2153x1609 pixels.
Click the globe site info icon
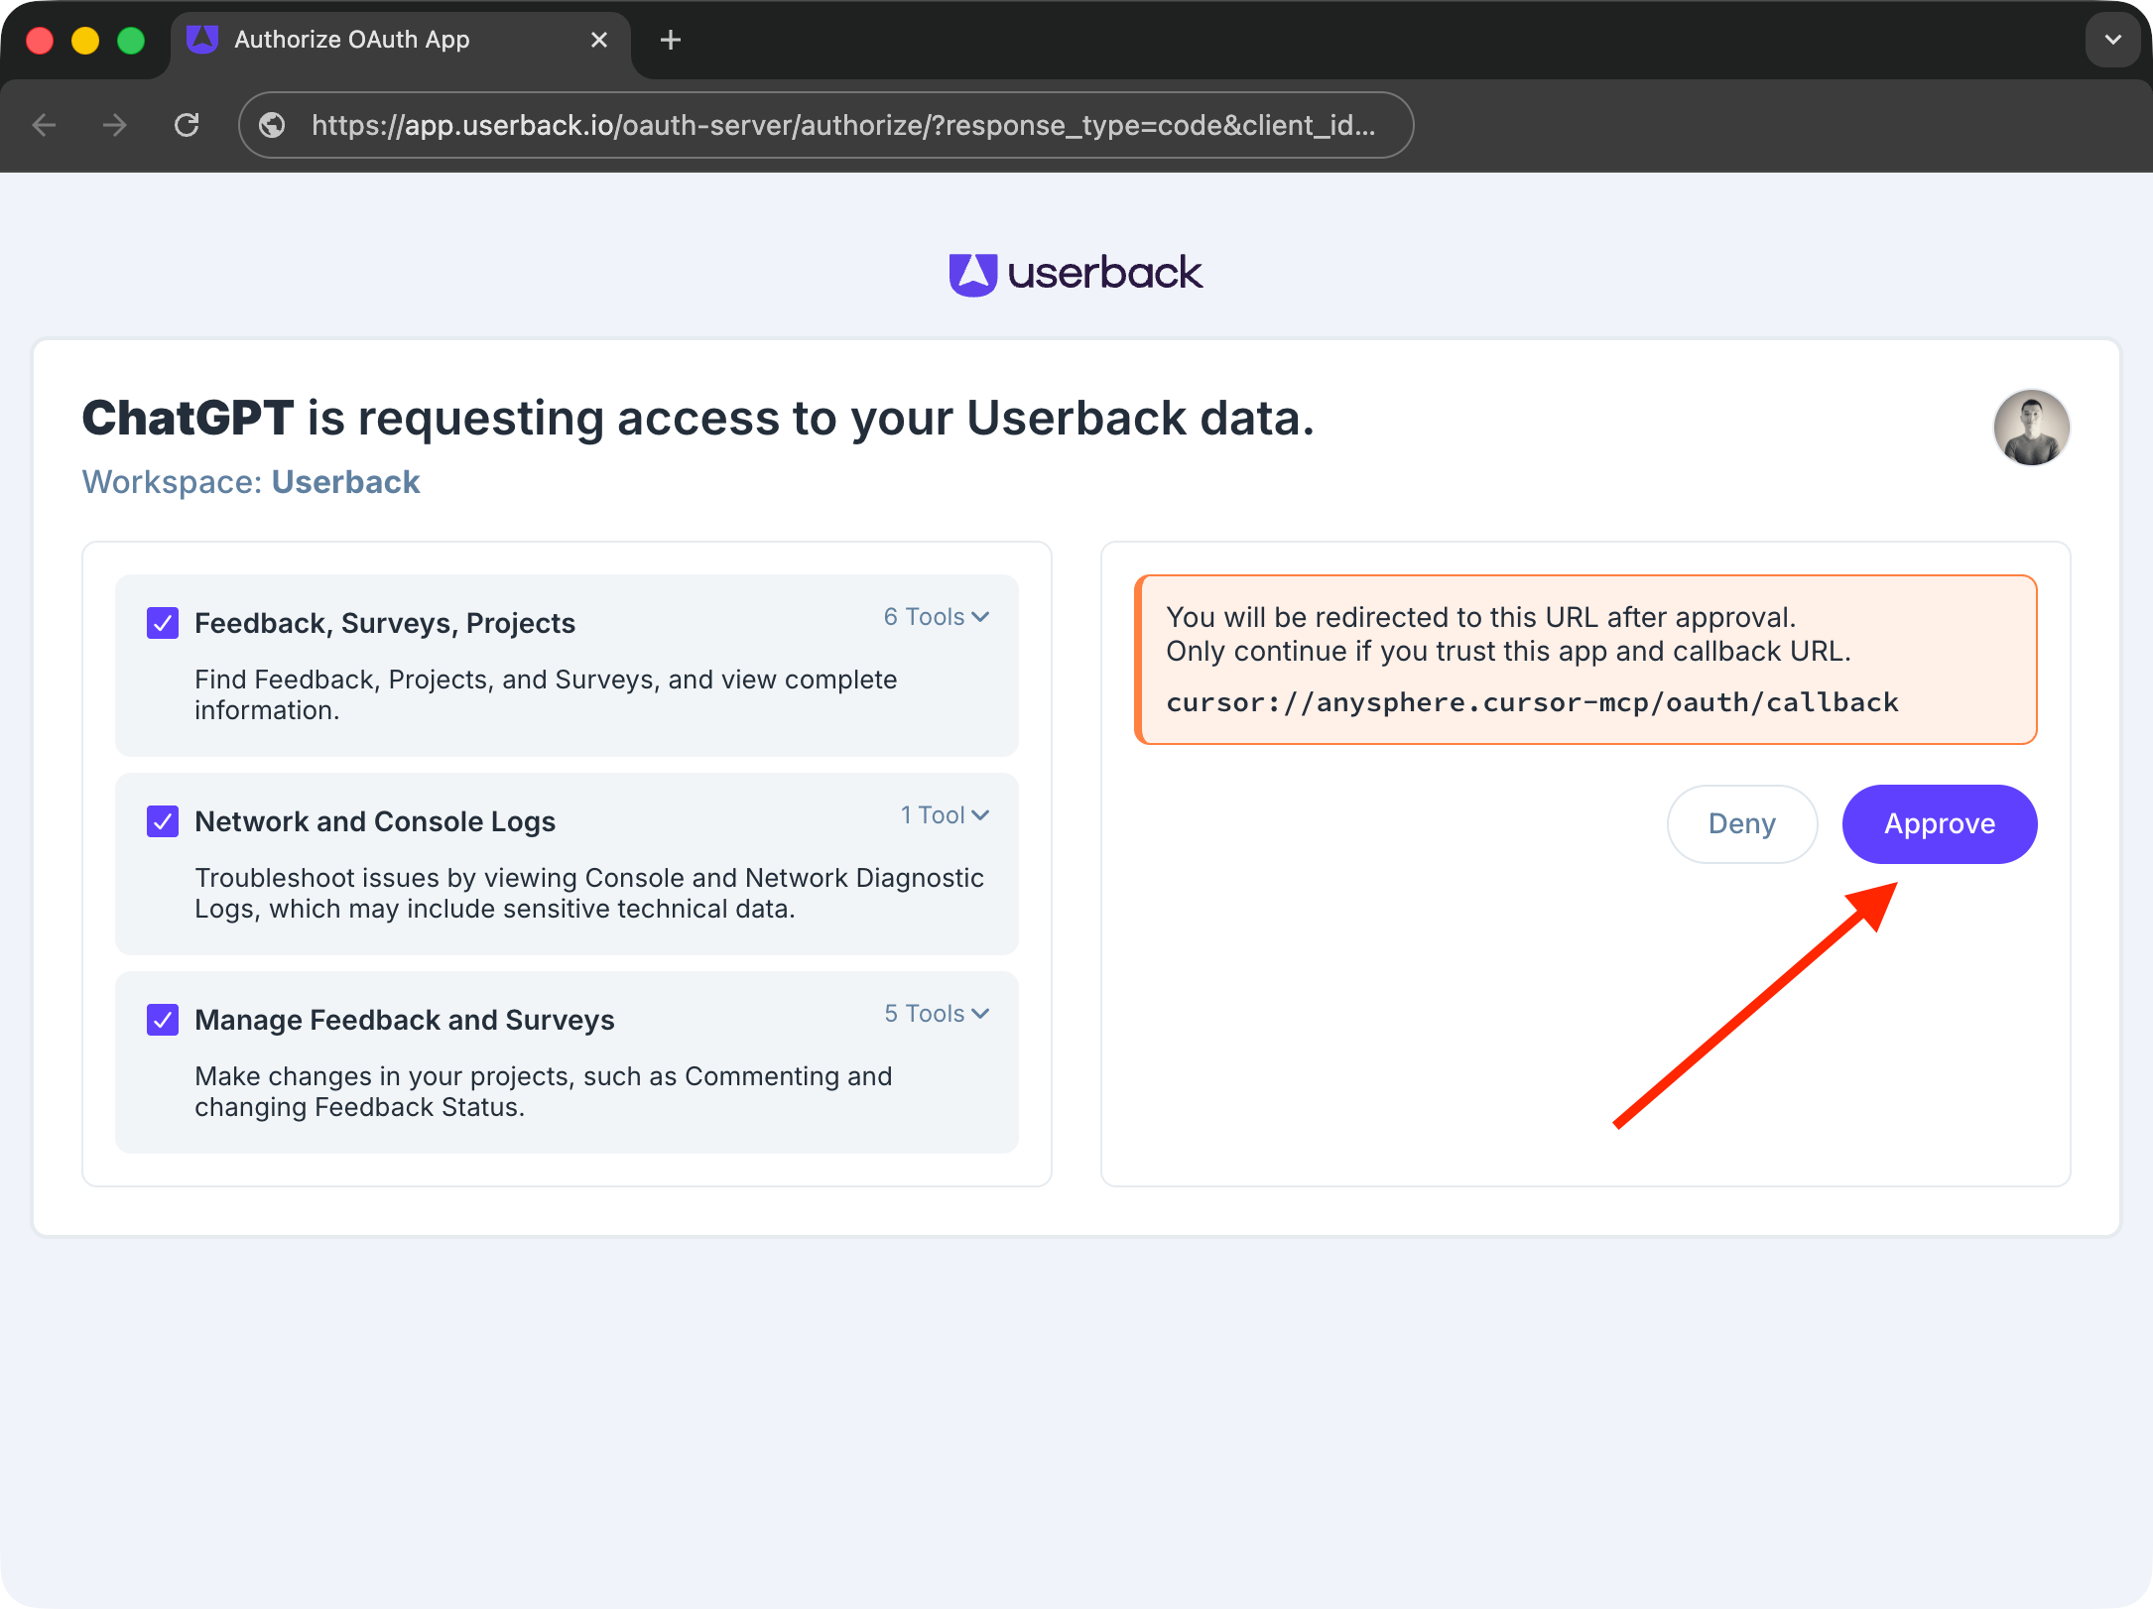[272, 125]
